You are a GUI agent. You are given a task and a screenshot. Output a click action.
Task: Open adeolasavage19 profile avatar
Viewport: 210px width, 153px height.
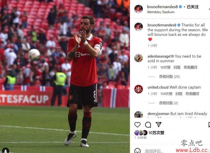[139, 58]
